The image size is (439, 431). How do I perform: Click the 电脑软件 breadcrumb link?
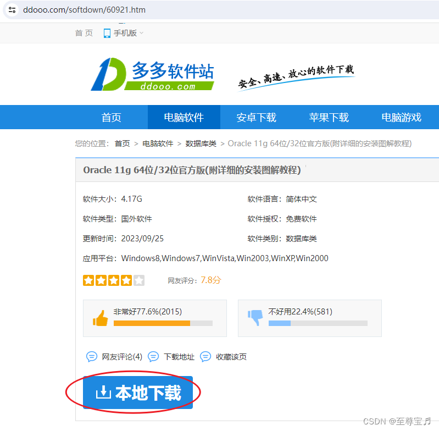(x=158, y=143)
